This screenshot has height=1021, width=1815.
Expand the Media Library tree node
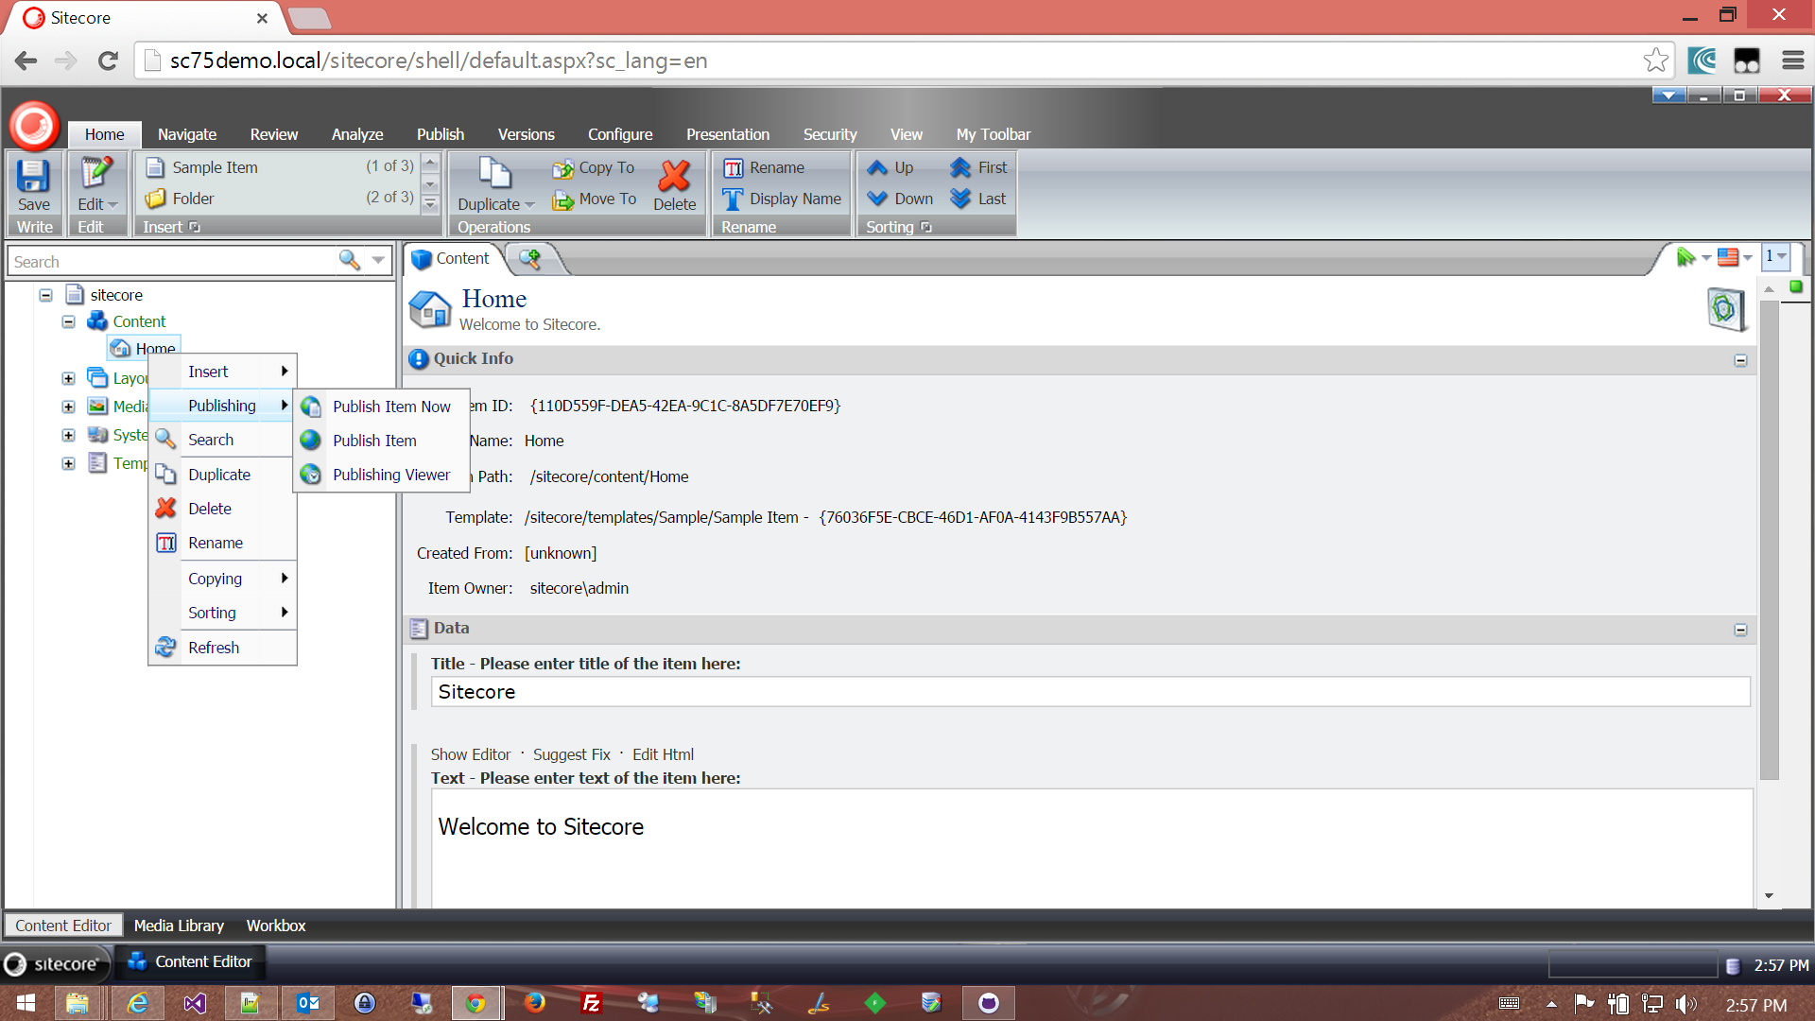pos(68,407)
